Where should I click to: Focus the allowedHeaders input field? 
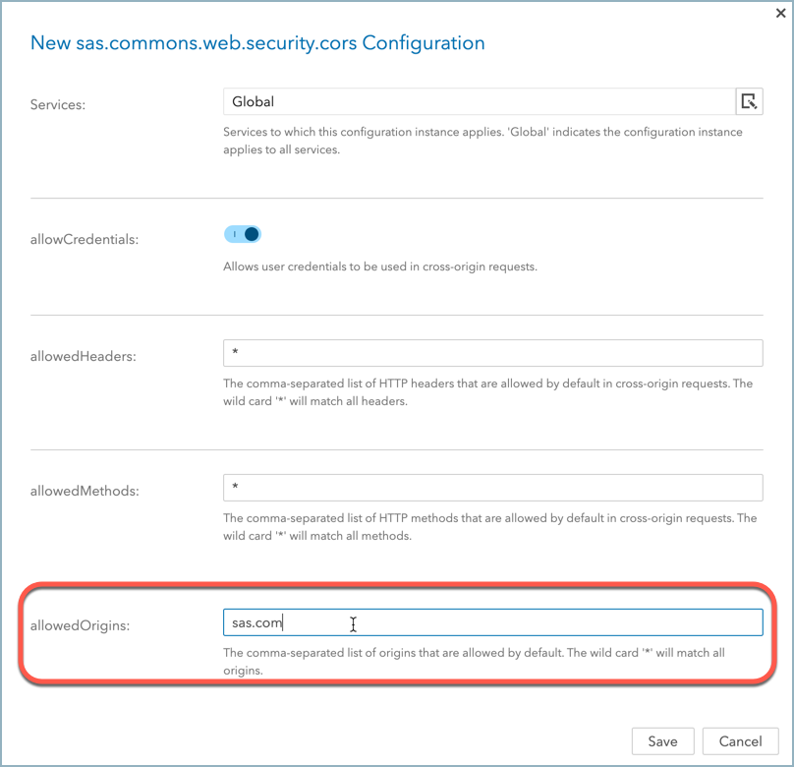492,353
